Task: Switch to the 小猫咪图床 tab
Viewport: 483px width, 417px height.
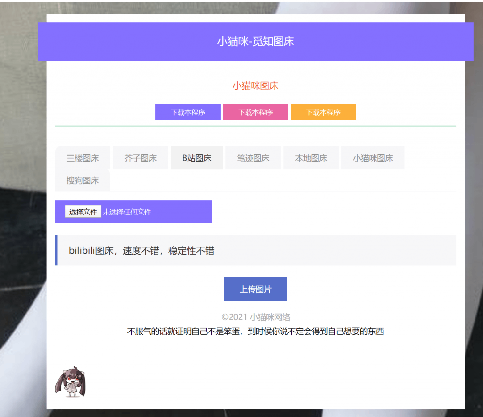Action: [x=373, y=157]
